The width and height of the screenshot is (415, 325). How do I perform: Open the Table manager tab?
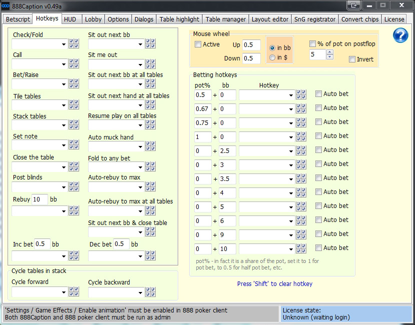226,19
